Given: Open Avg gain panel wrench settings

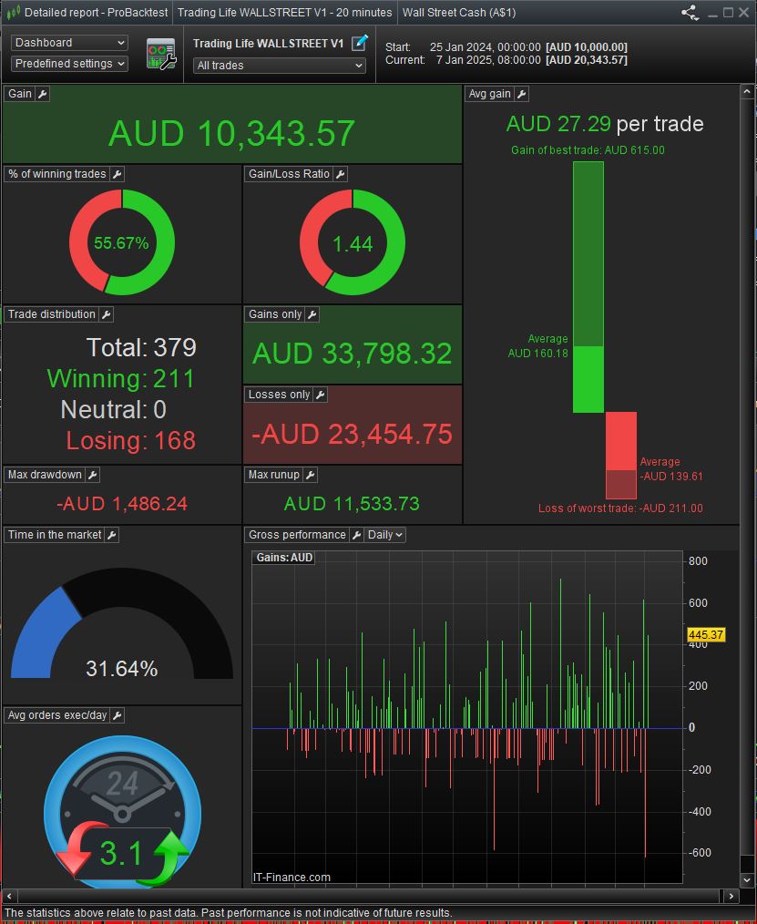Looking at the screenshot, I should click(521, 94).
